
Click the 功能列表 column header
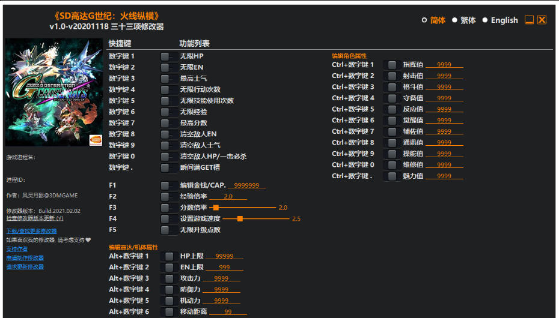[x=194, y=43]
